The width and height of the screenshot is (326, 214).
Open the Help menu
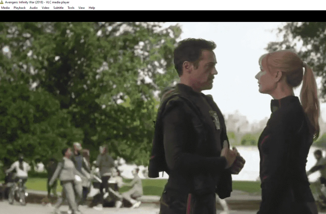point(92,8)
